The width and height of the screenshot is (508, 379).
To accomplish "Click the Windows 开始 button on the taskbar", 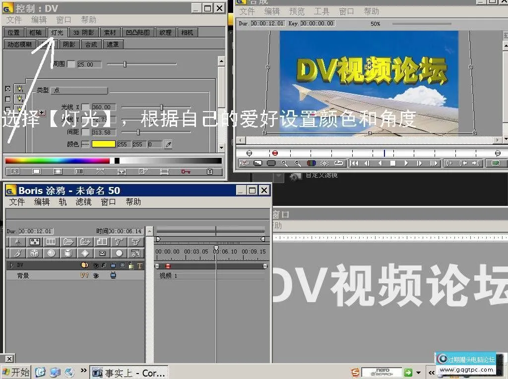I will pyautogui.click(x=15, y=372).
